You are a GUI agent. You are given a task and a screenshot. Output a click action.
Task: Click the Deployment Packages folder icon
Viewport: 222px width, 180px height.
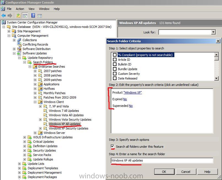tap(24, 177)
